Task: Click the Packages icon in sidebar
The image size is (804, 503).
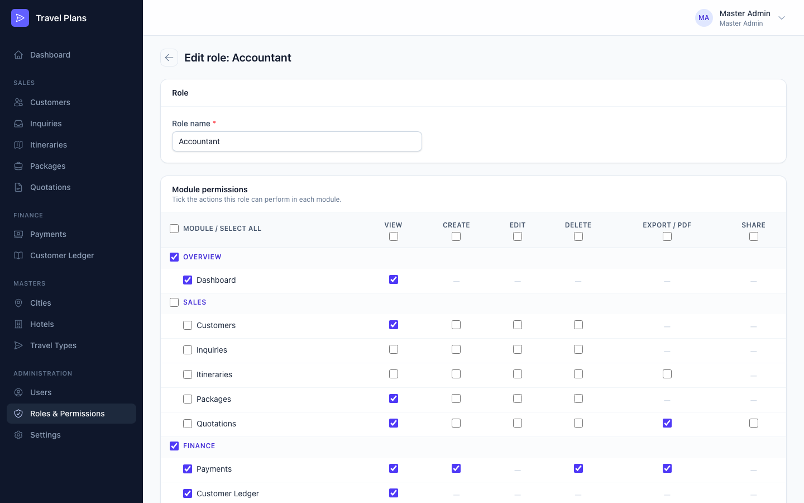Action: coord(18,166)
